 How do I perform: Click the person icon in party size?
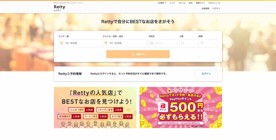click(182, 43)
